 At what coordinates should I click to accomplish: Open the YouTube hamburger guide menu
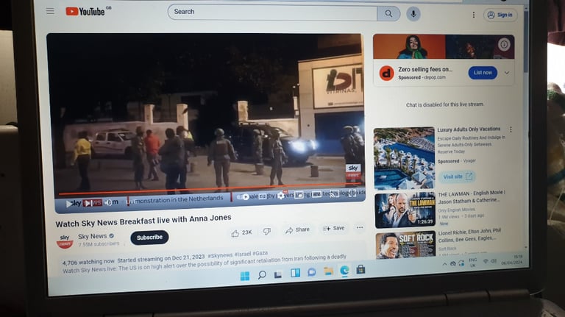click(50, 11)
